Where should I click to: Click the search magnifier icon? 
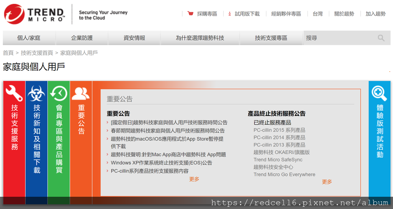(381, 38)
